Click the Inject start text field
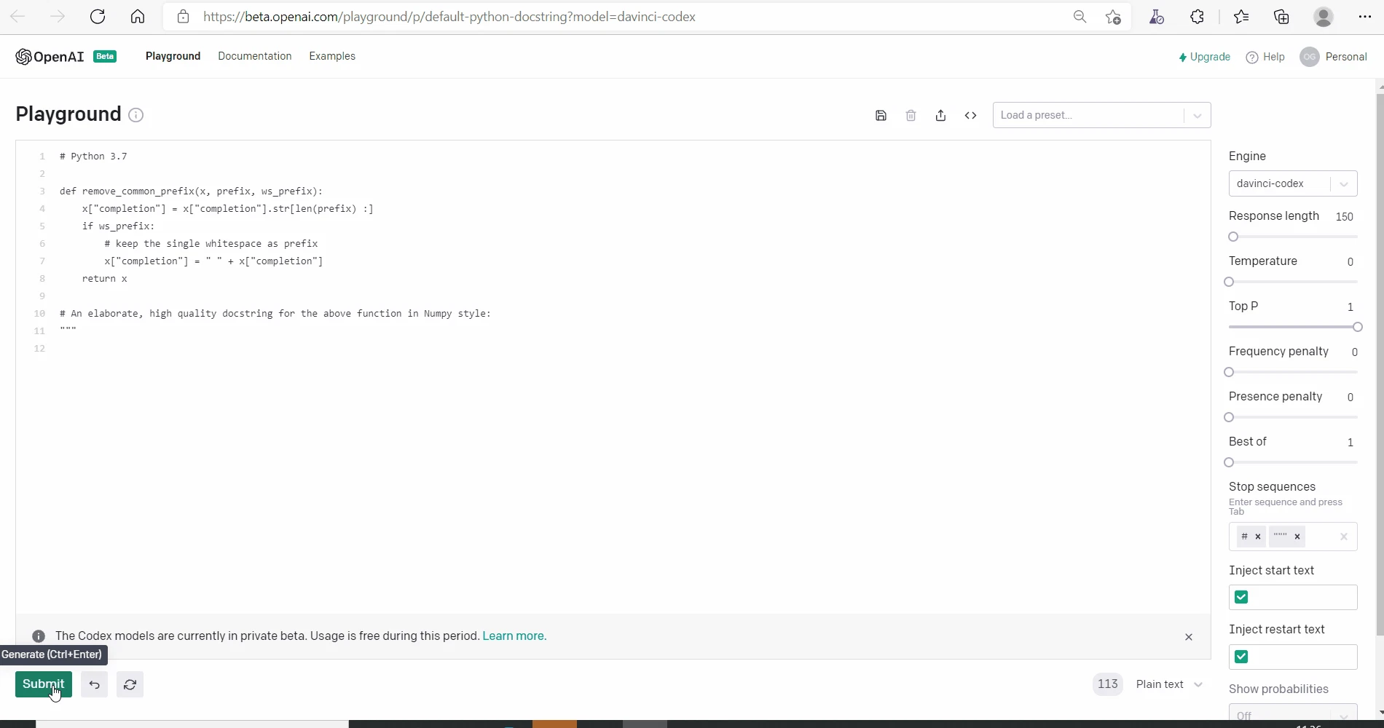 1293,598
